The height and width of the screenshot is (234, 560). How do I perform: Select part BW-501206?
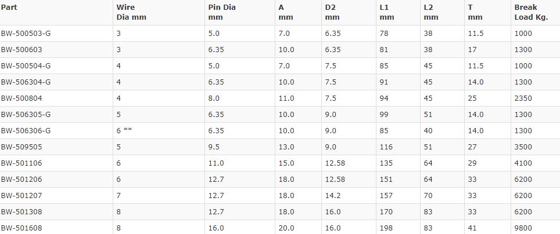point(21,180)
